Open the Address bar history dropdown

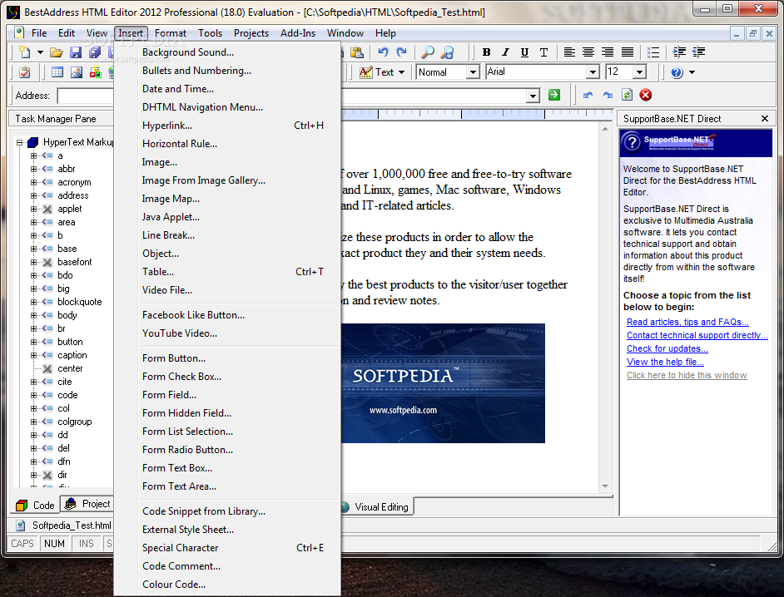(533, 96)
